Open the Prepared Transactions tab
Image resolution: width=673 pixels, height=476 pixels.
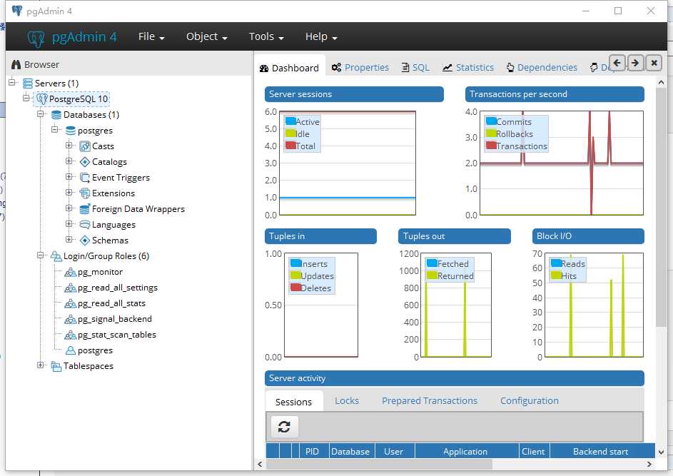[429, 401]
